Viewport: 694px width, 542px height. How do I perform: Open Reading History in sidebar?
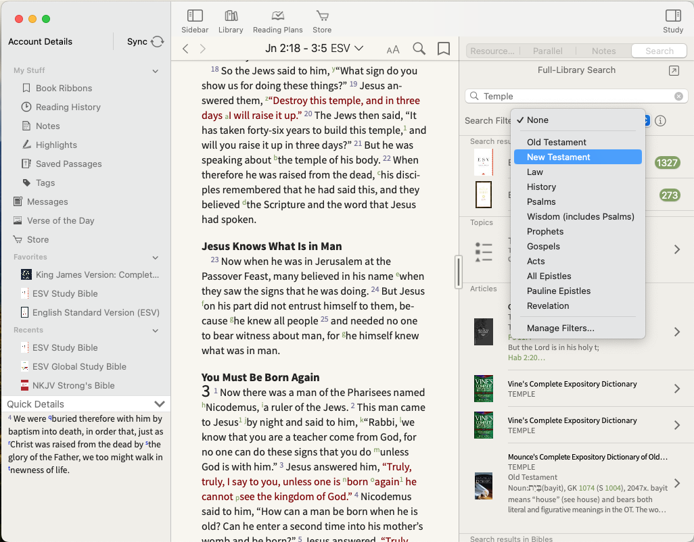click(x=68, y=107)
